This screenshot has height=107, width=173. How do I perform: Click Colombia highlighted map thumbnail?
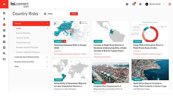pos(110,32)
